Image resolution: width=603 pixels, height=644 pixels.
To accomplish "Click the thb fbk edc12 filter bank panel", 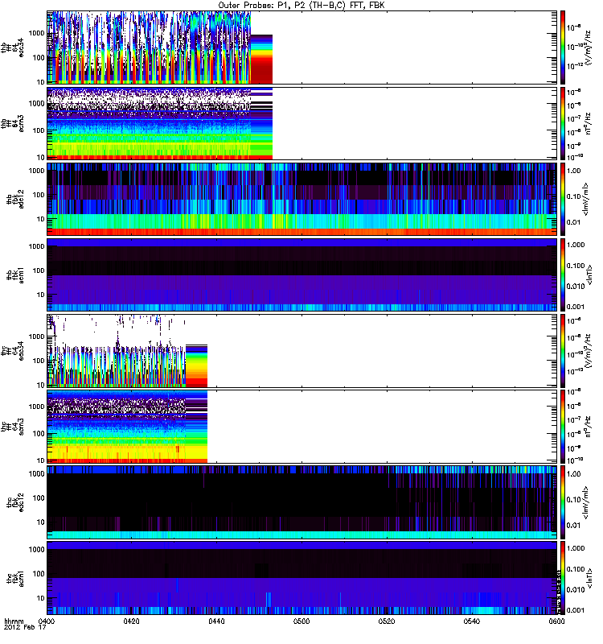I will tap(301, 199).
